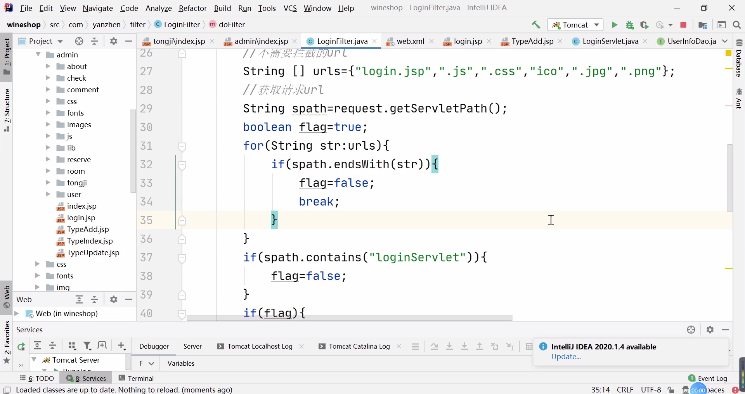Switch to the web.xml editor tab

[410, 41]
